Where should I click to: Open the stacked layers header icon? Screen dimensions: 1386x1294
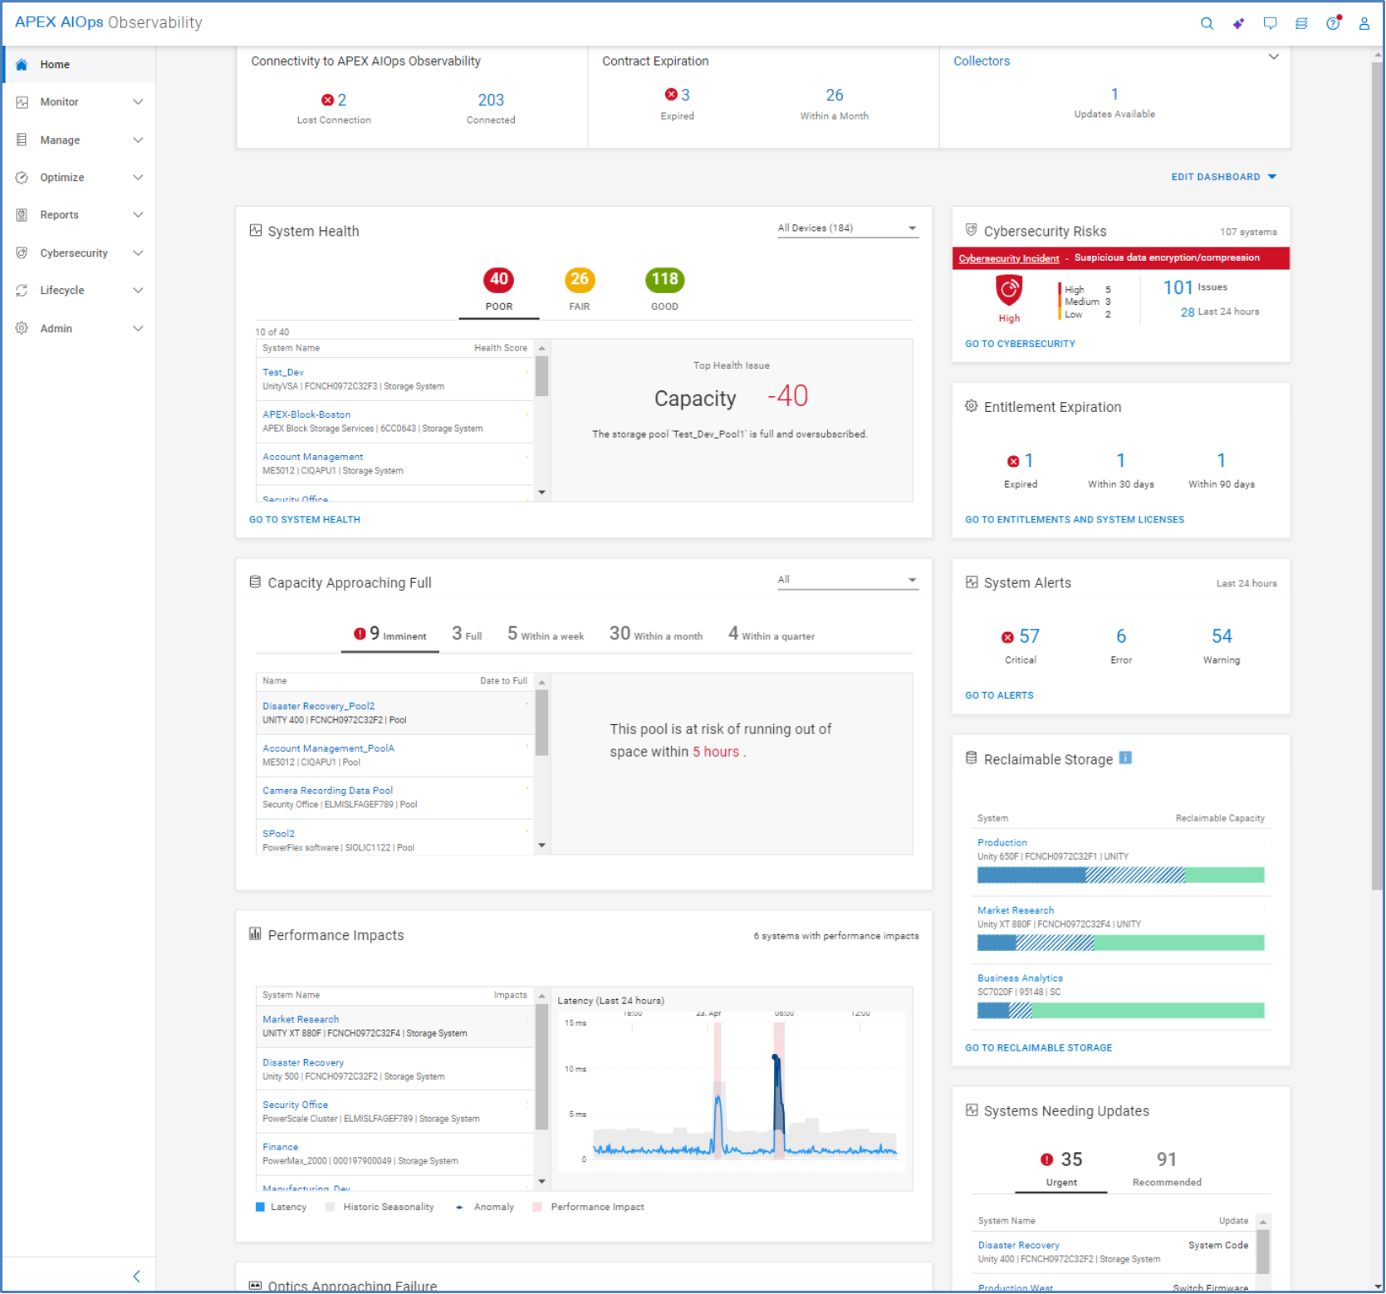tap(1301, 23)
